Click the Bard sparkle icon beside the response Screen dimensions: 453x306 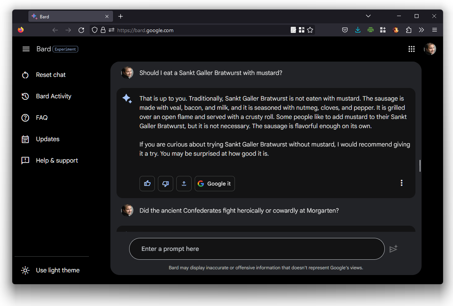[127, 99]
